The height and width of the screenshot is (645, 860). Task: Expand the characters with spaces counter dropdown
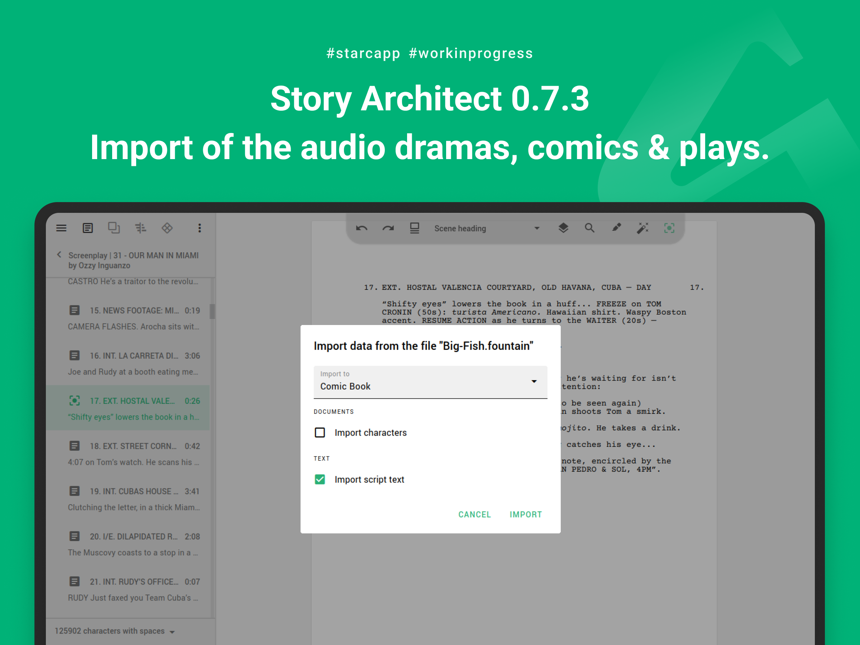coord(115,631)
